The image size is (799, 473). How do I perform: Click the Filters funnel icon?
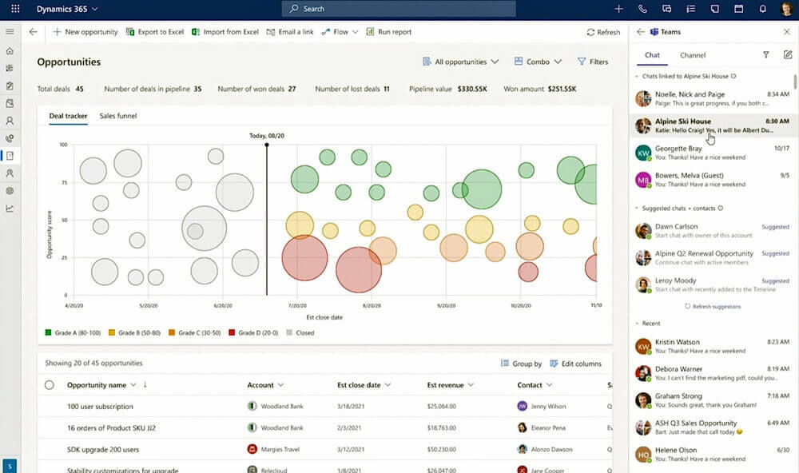pos(582,62)
